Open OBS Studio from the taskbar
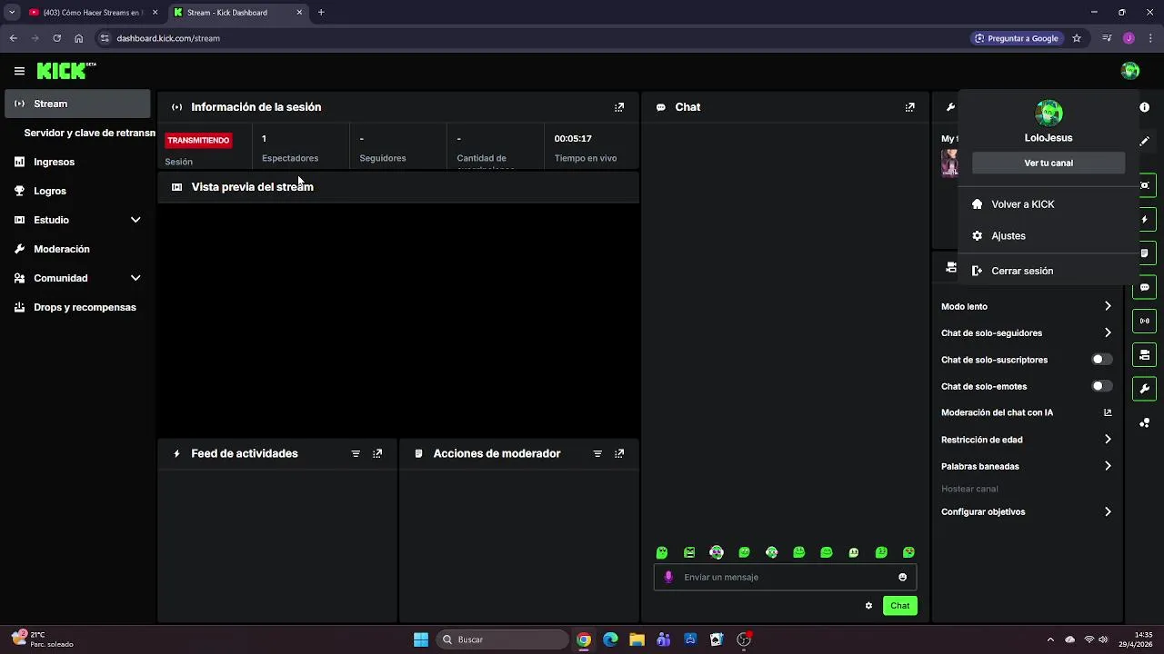 [744, 639]
